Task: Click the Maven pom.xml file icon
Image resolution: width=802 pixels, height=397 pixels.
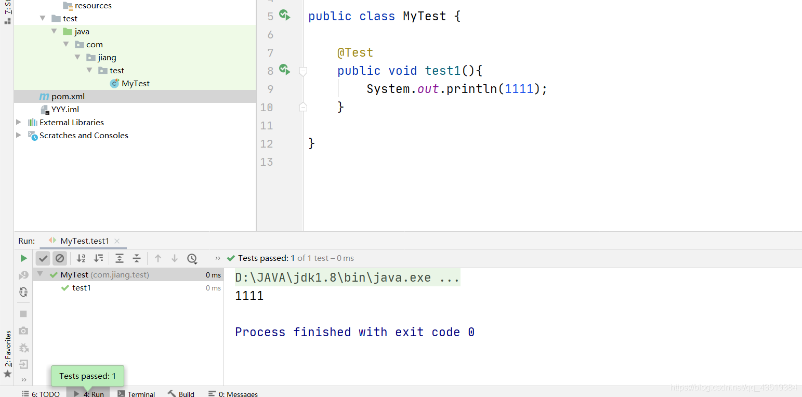Action: [x=44, y=97]
